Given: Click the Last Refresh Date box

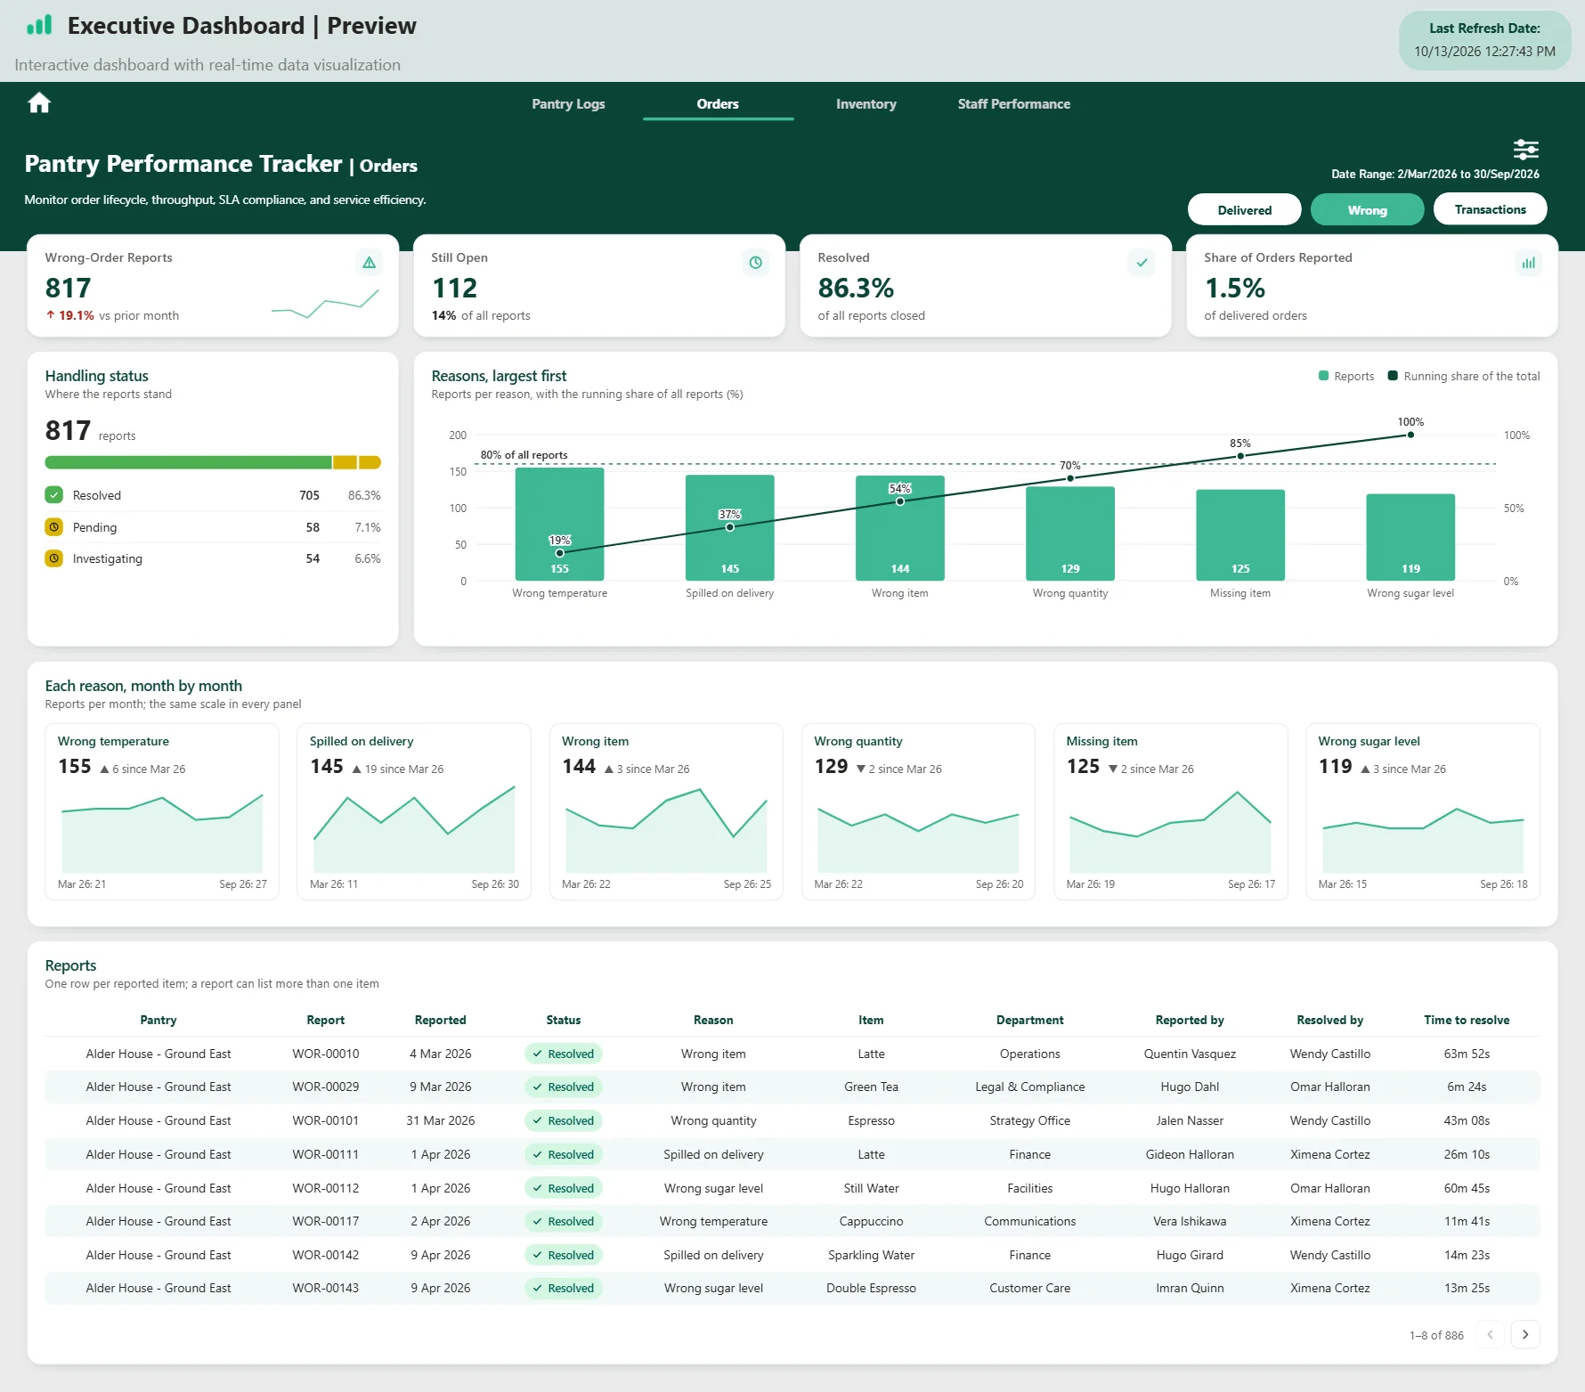Looking at the screenshot, I should click(x=1485, y=40).
